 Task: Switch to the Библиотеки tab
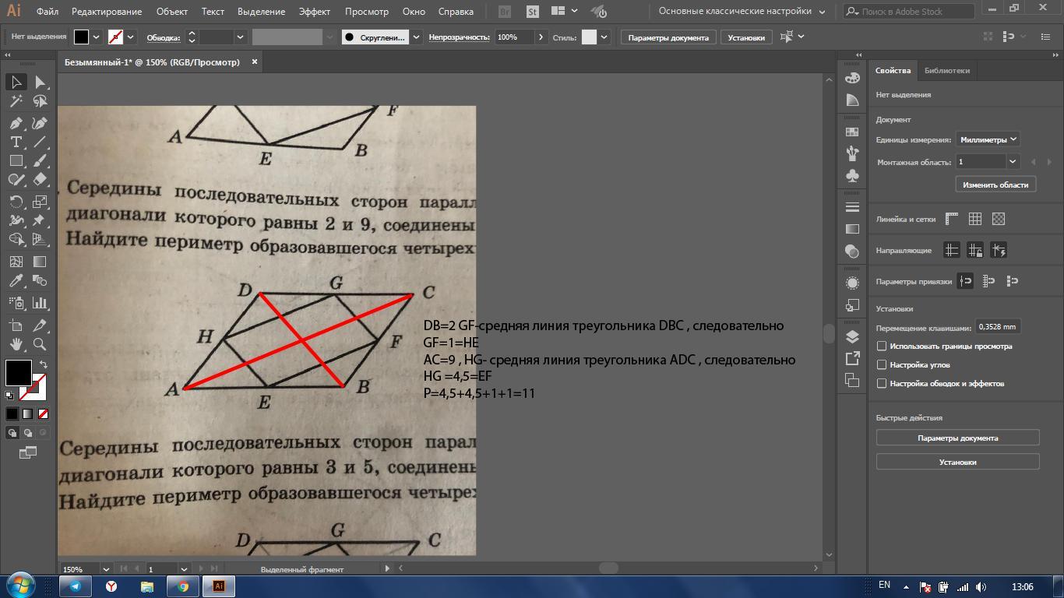pos(947,70)
